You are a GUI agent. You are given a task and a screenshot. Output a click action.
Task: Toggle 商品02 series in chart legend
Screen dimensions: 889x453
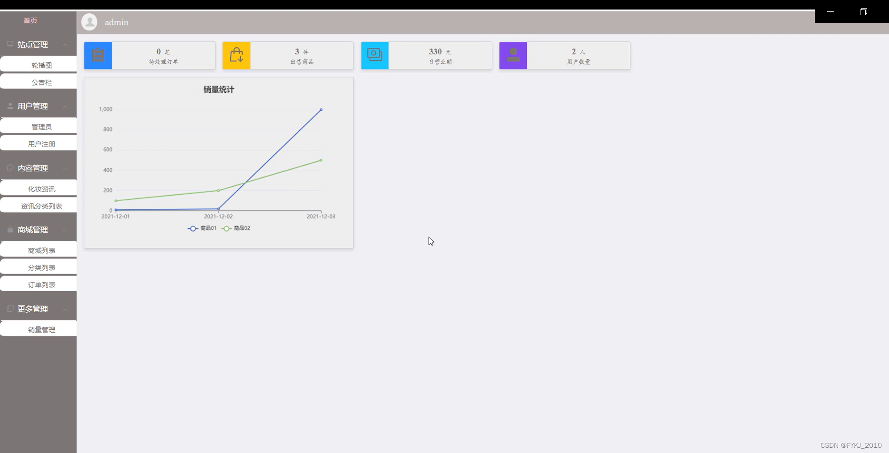[x=236, y=228]
